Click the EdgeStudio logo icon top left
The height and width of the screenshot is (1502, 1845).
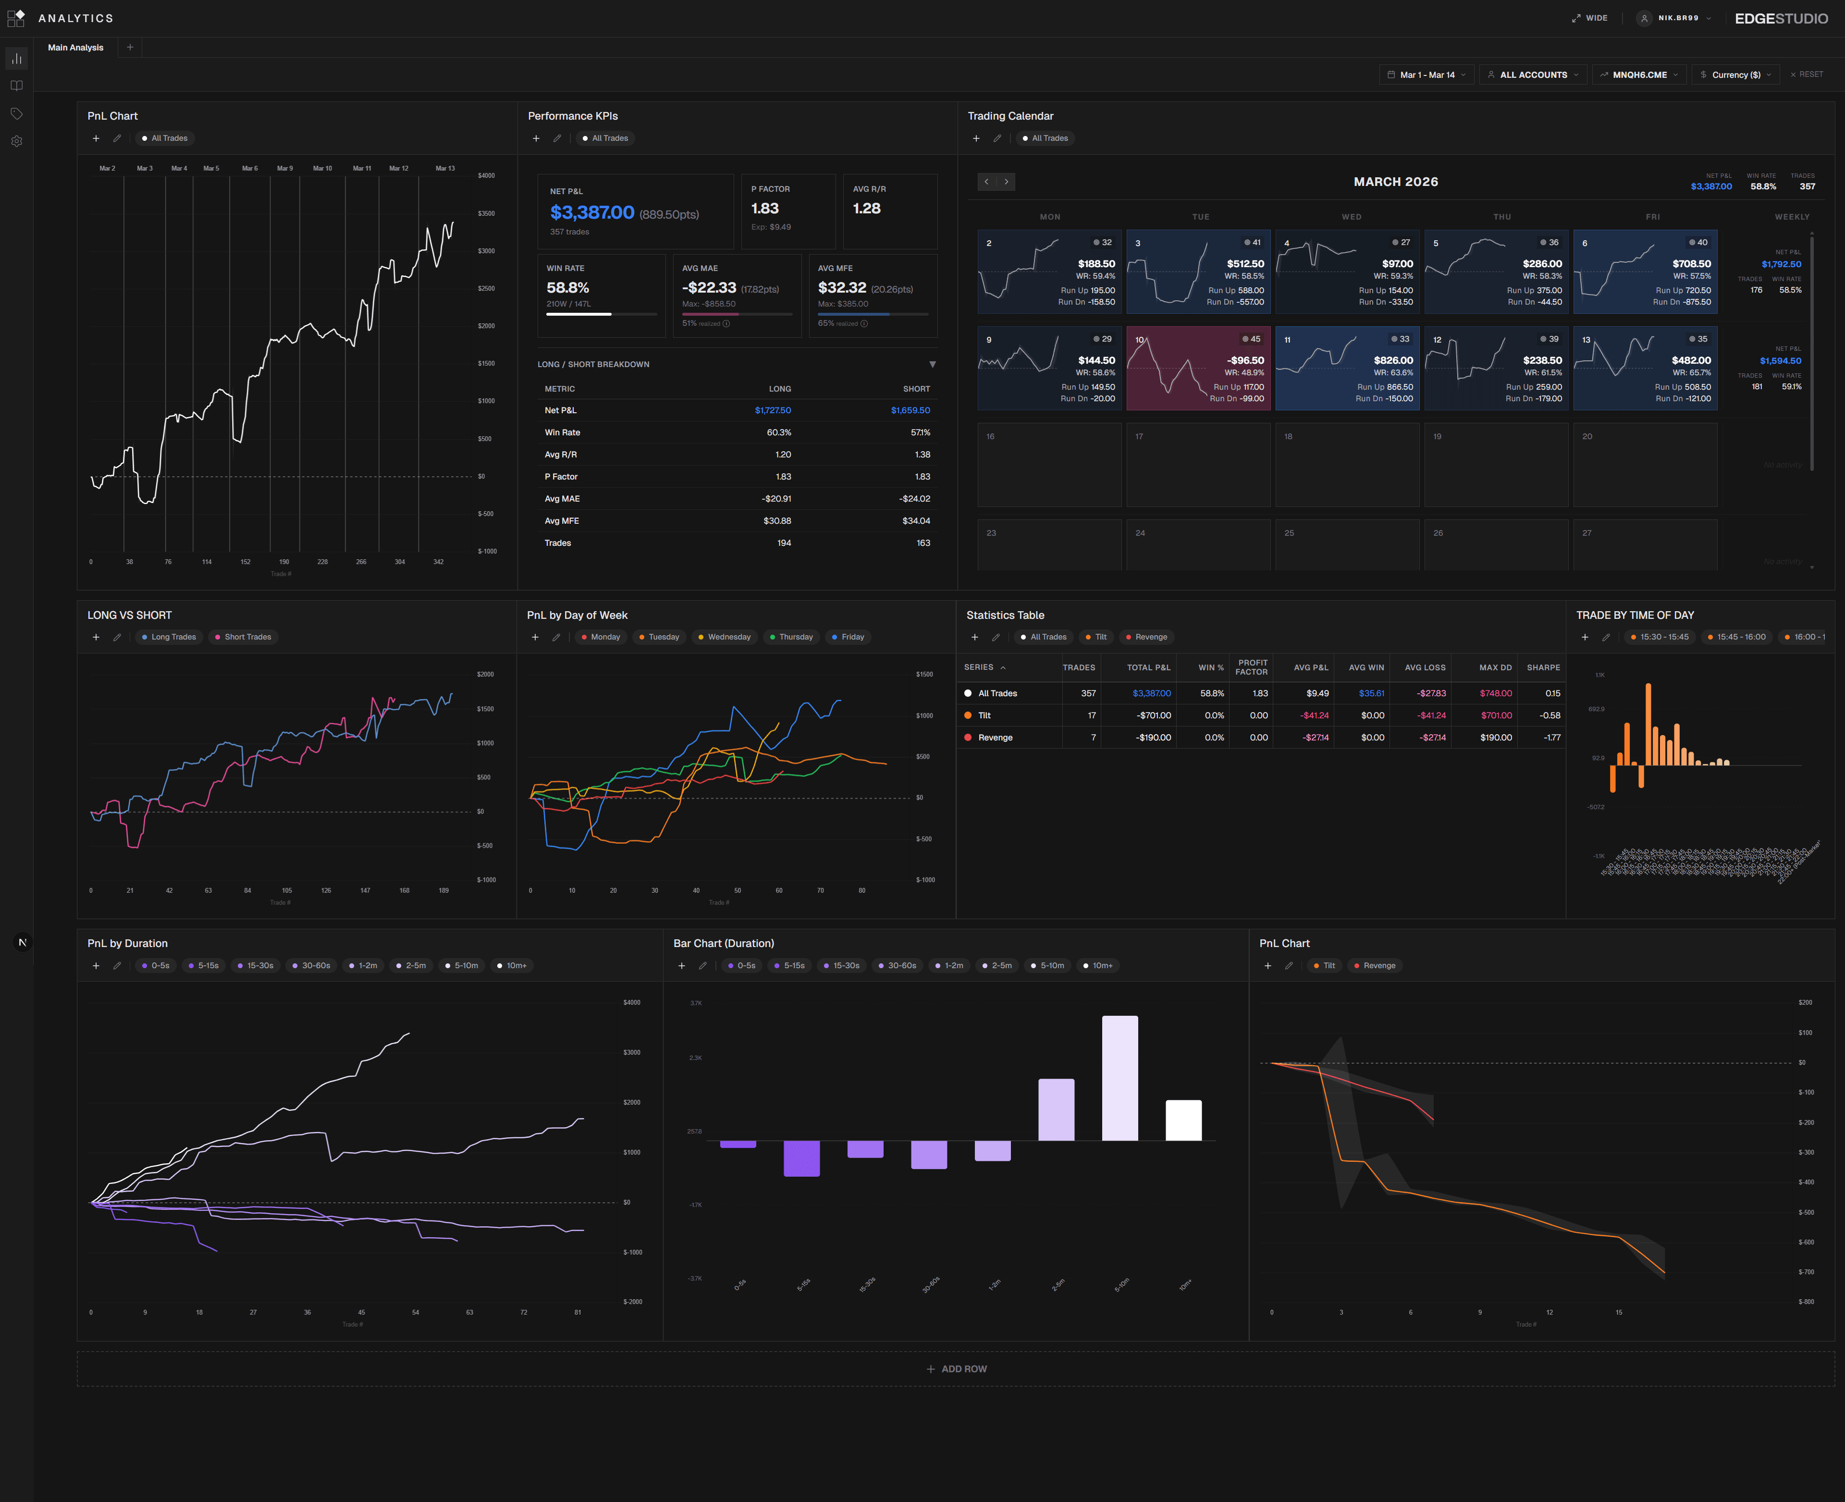click(x=16, y=17)
